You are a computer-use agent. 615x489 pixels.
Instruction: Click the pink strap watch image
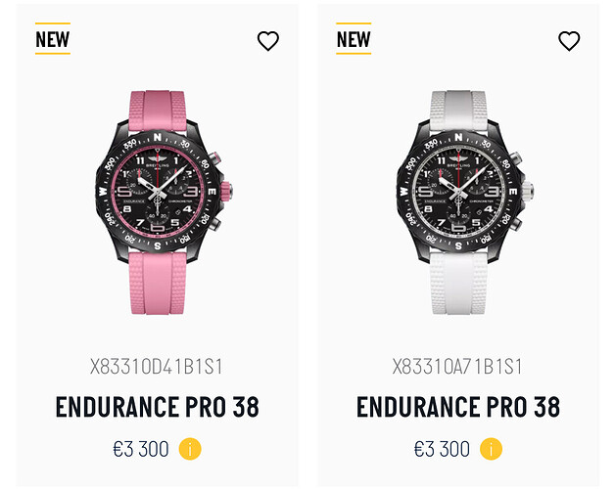164,202
